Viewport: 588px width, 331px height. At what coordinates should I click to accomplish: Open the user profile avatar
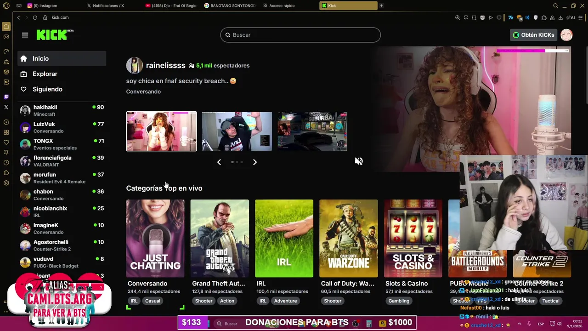pos(566,35)
